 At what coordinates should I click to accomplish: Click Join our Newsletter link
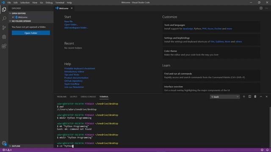pyautogui.click(x=74, y=87)
